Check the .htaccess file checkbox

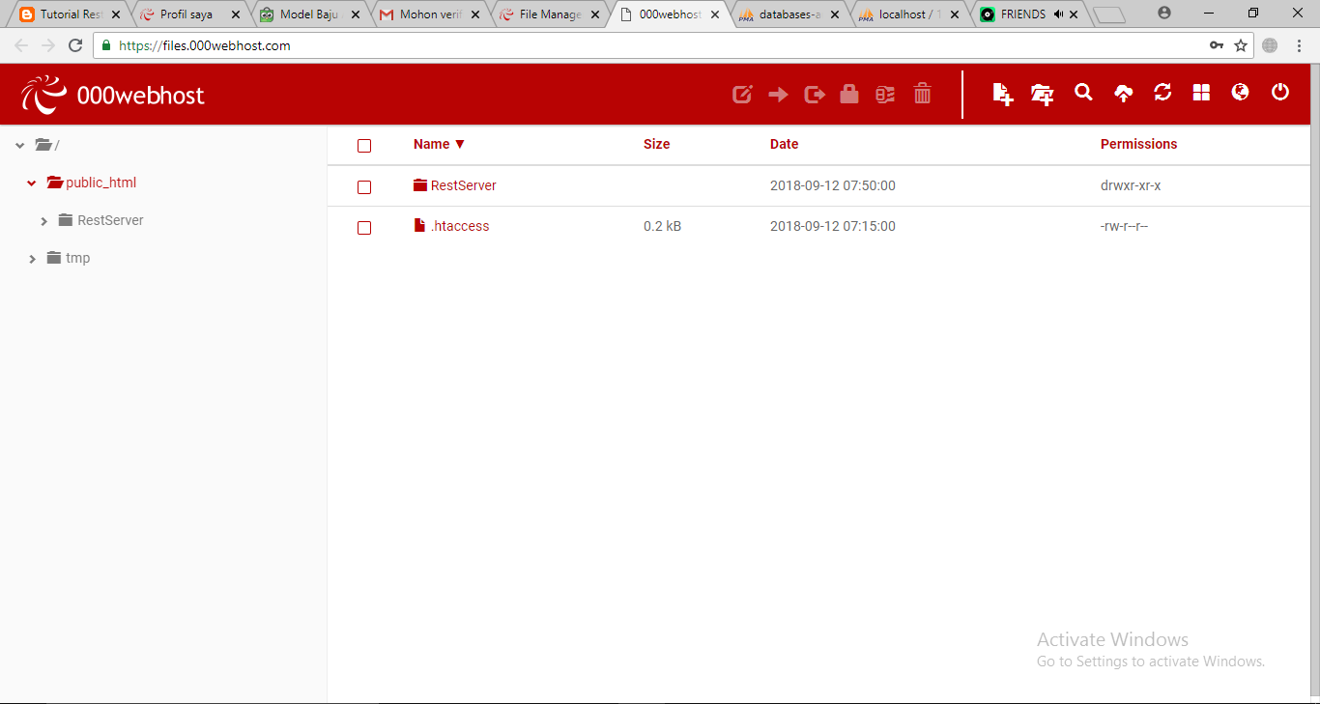coord(364,228)
